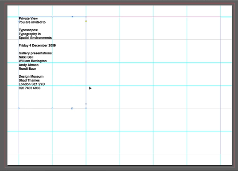Image resolution: width=238 pixels, height=171 pixels.
Task: Select the bottom-right frame handle
Action: pyautogui.click(x=86, y=108)
